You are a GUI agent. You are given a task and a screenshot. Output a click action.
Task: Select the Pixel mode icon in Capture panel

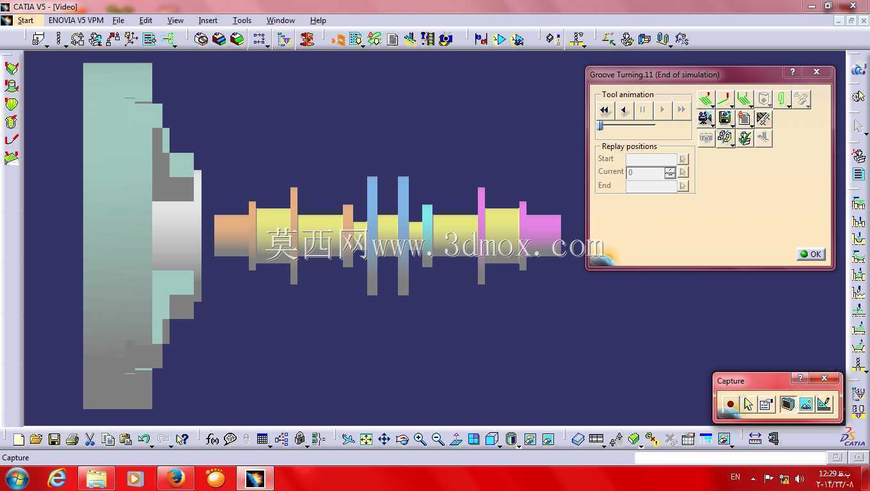point(805,404)
